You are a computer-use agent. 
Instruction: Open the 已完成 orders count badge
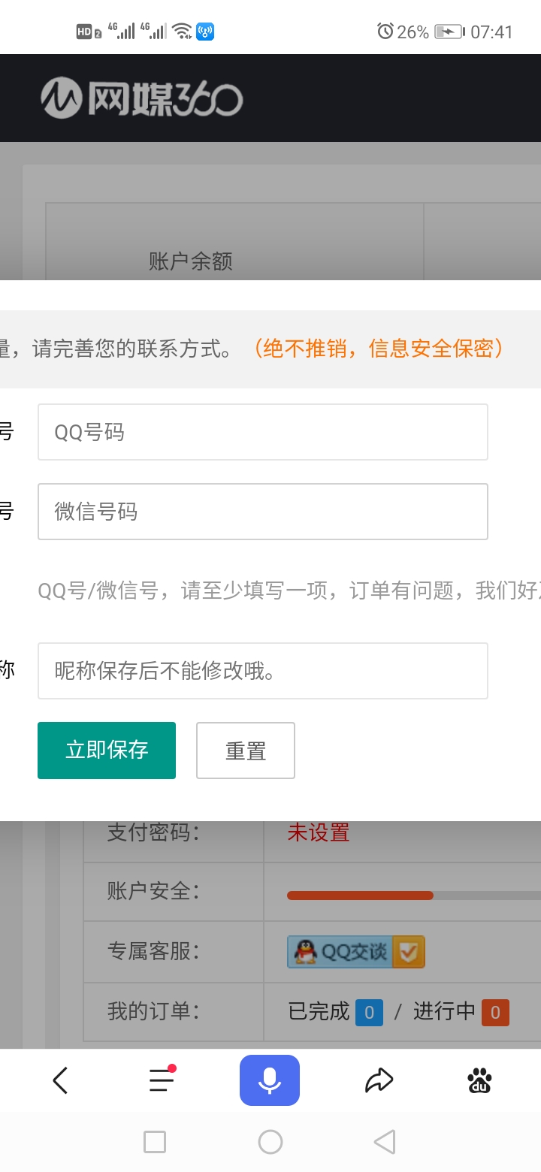(369, 1013)
